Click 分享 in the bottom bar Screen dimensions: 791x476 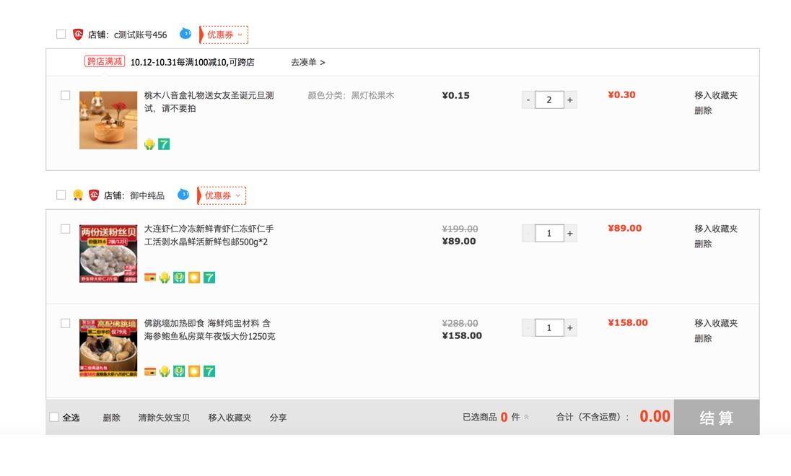(278, 418)
